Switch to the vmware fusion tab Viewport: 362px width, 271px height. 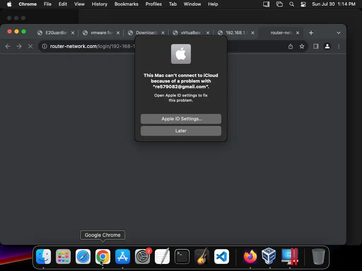click(x=101, y=33)
